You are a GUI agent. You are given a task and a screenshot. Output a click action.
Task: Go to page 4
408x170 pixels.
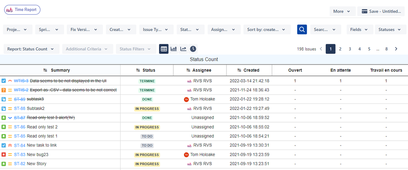(x=359, y=49)
